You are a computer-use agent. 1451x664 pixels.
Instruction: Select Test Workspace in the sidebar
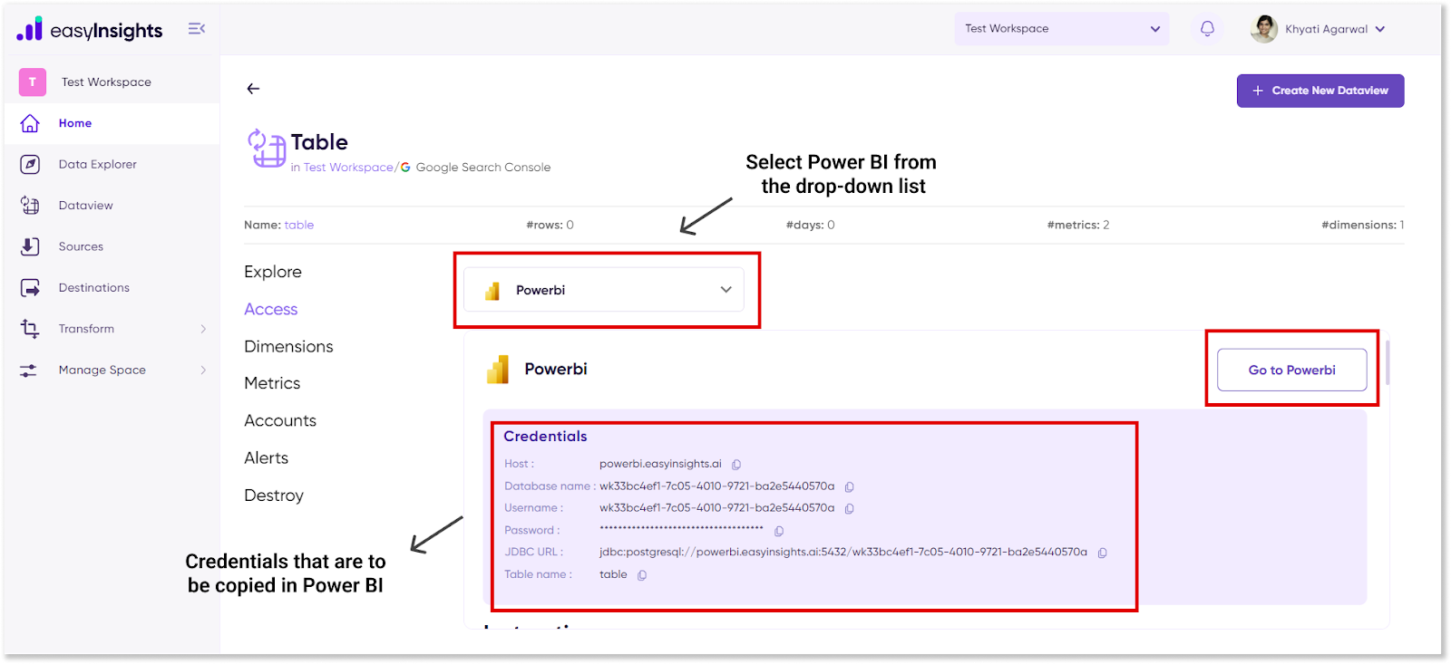[106, 82]
